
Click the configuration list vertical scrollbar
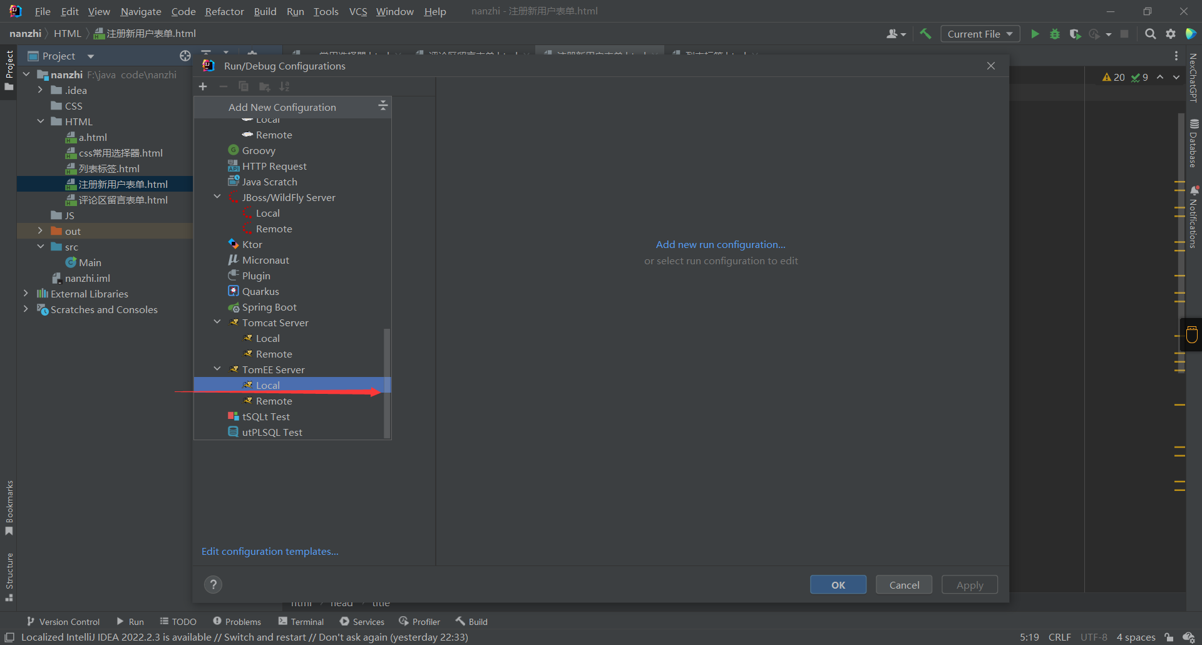coord(387,383)
